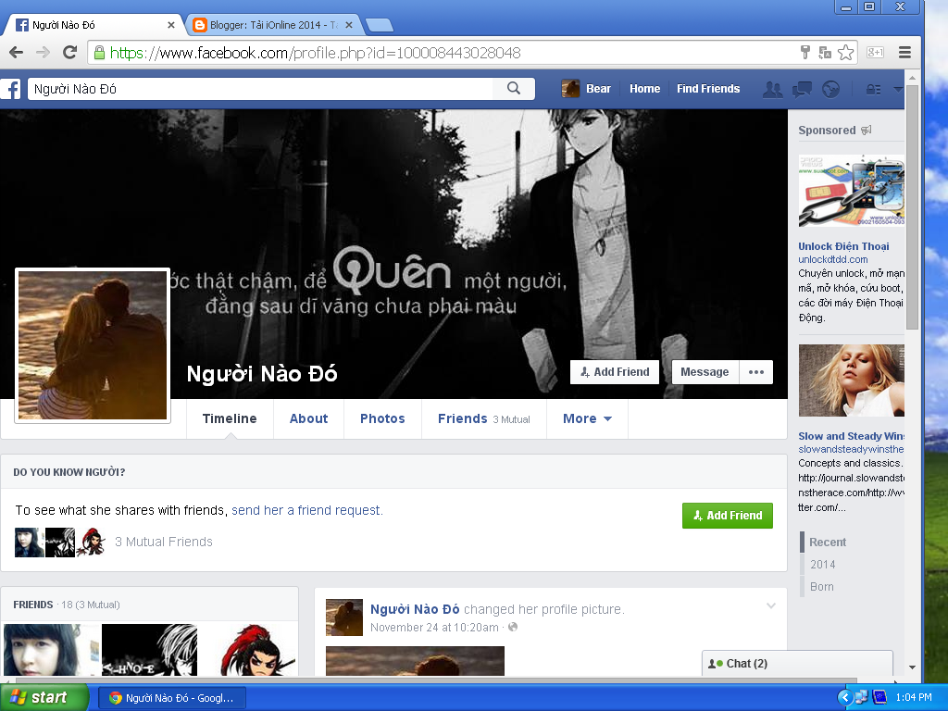Click the small post author avatar
Viewport: 948px width, 711px height.
[344, 617]
